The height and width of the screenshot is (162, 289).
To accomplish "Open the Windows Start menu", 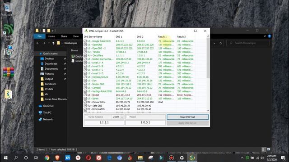I will pos(5,157).
